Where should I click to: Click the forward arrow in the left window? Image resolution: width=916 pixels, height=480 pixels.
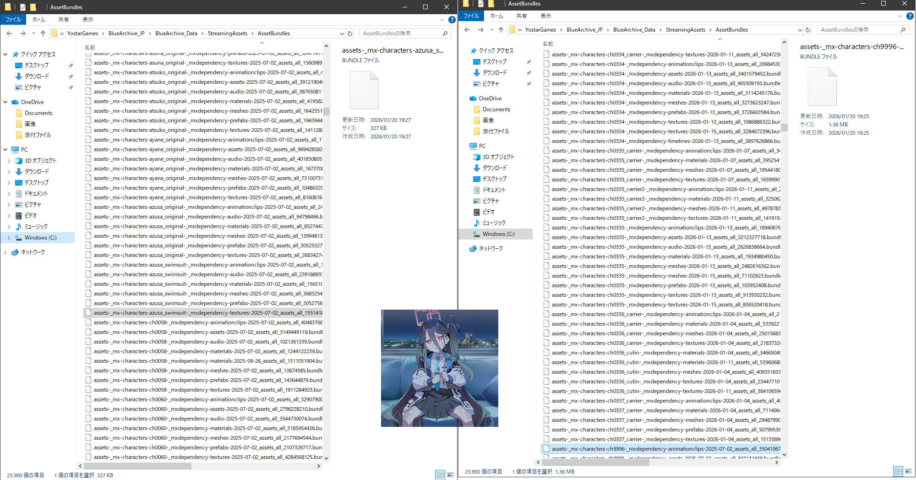pyautogui.click(x=22, y=33)
